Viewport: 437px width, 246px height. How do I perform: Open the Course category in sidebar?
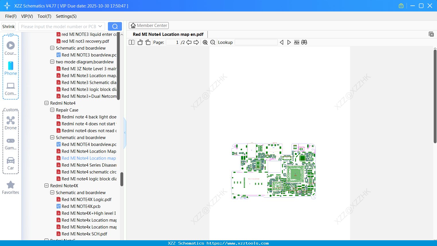coord(11,48)
